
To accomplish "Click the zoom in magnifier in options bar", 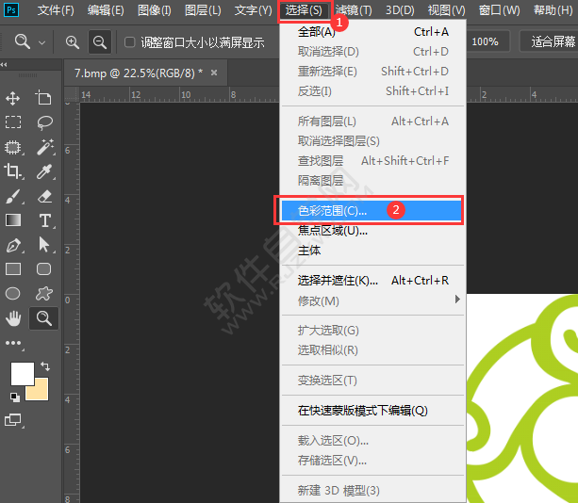I will [73, 42].
